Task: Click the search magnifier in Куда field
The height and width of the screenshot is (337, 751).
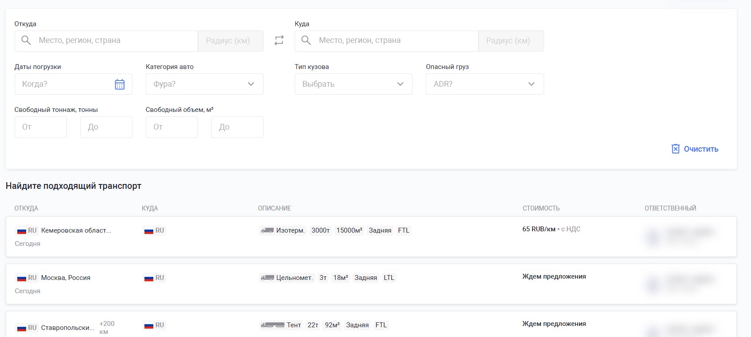Action: pos(306,41)
